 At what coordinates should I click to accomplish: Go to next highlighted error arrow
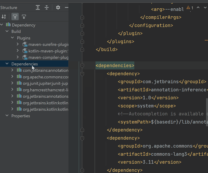pyautogui.click(x=205, y=7)
